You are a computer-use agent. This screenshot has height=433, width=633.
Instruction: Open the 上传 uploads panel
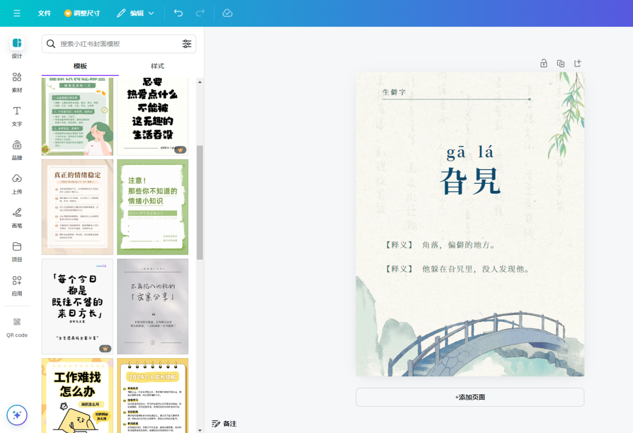click(x=16, y=183)
